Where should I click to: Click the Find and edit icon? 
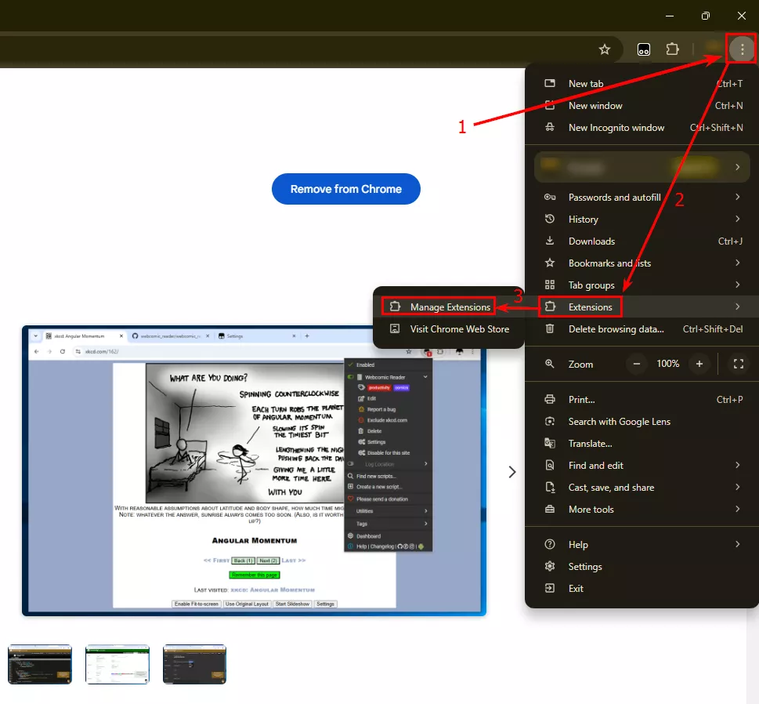pyautogui.click(x=549, y=465)
